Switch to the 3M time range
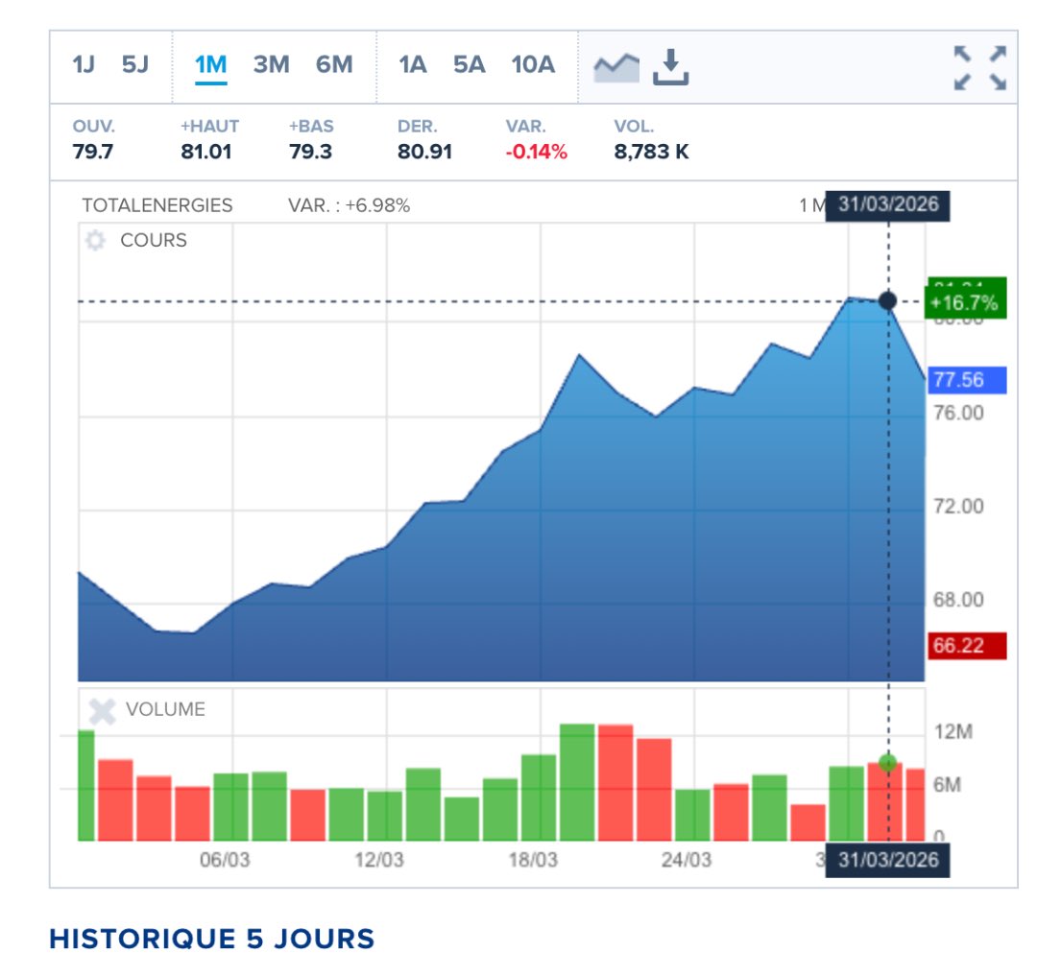 pos(271,65)
